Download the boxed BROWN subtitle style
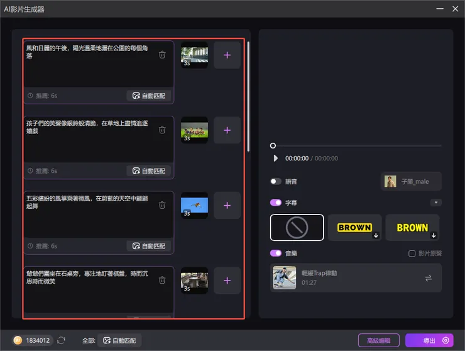Screen dimensions: 465x351 (x=376, y=235)
